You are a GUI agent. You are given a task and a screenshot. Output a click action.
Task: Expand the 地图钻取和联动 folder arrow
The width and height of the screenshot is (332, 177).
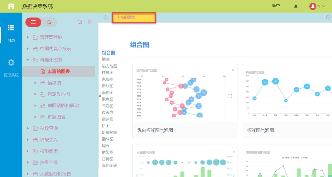coord(35,106)
